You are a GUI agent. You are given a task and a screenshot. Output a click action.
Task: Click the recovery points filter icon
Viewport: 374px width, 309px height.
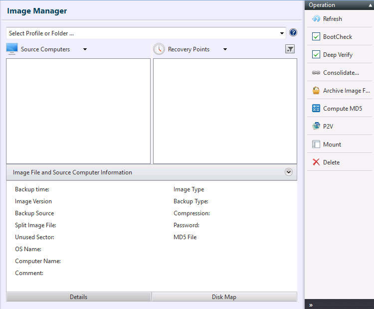click(x=290, y=49)
